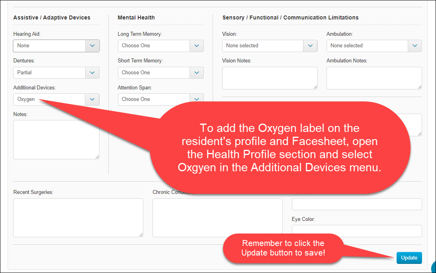Open the Short Term Memory dropdown
436x273 pixels.
(x=161, y=73)
